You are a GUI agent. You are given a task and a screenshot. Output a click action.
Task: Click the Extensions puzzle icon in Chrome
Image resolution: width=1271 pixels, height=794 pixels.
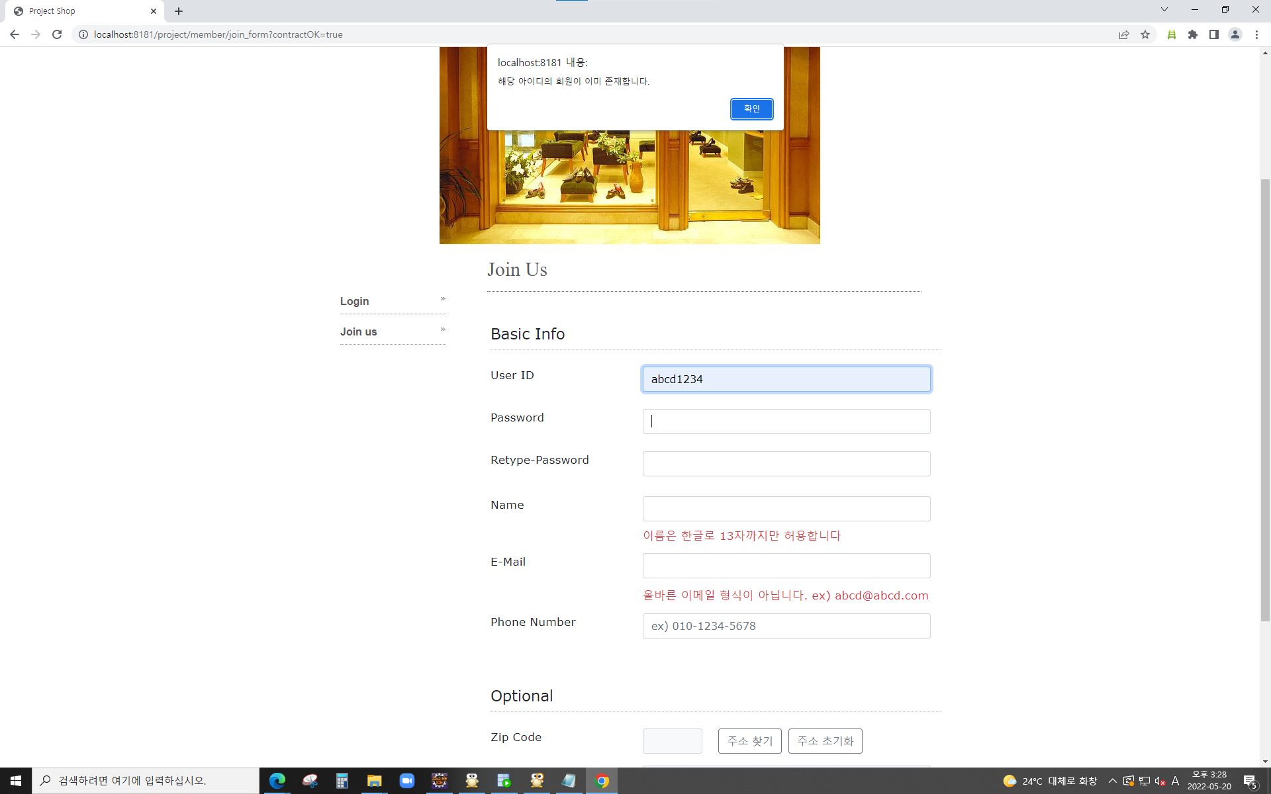pos(1193,34)
